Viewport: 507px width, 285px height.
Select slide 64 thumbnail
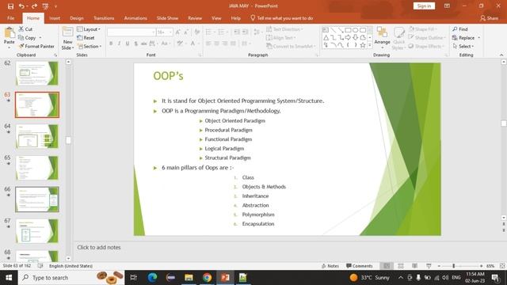pyautogui.click(x=37, y=136)
